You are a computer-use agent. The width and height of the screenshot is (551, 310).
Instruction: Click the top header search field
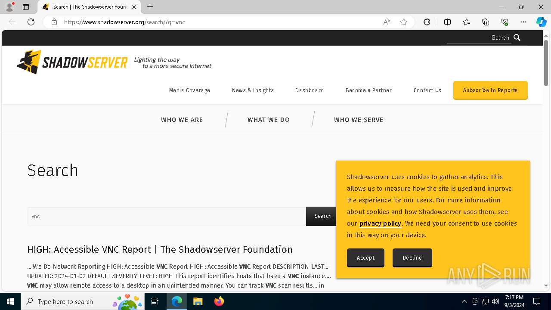(478, 38)
